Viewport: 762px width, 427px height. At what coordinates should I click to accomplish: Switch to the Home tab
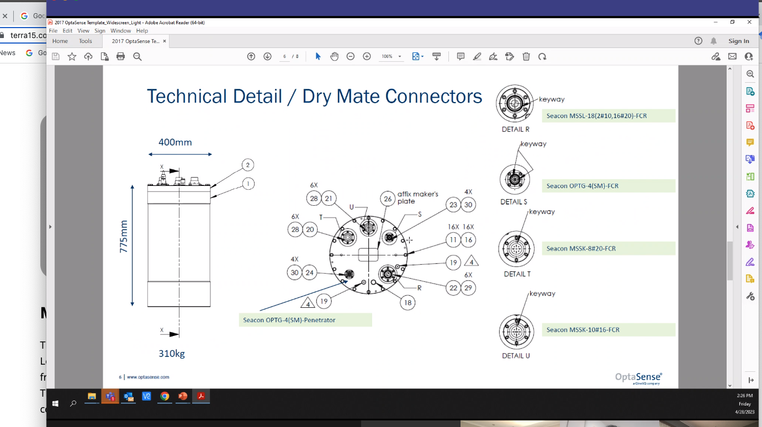tap(60, 41)
